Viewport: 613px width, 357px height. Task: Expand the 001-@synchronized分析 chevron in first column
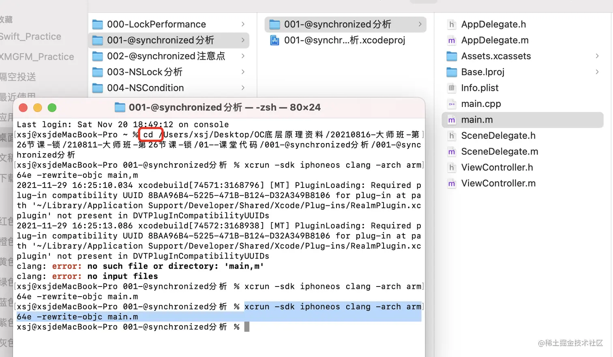pos(243,40)
